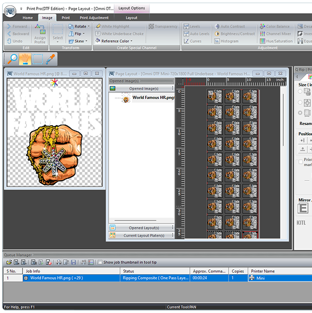The width and height of the screenshot is (312, 313).
Task: Expand the Current Layout Platen(s) section
Action: pyautogui.click(x=141, y=235)
